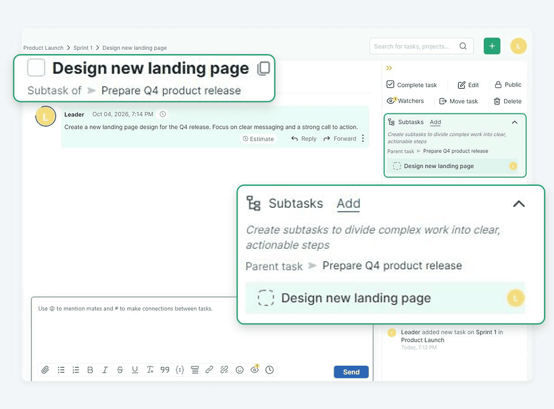Click the clock icon beside the message timestamp
This screenshot has width=554, height=409.
point(162,114)
